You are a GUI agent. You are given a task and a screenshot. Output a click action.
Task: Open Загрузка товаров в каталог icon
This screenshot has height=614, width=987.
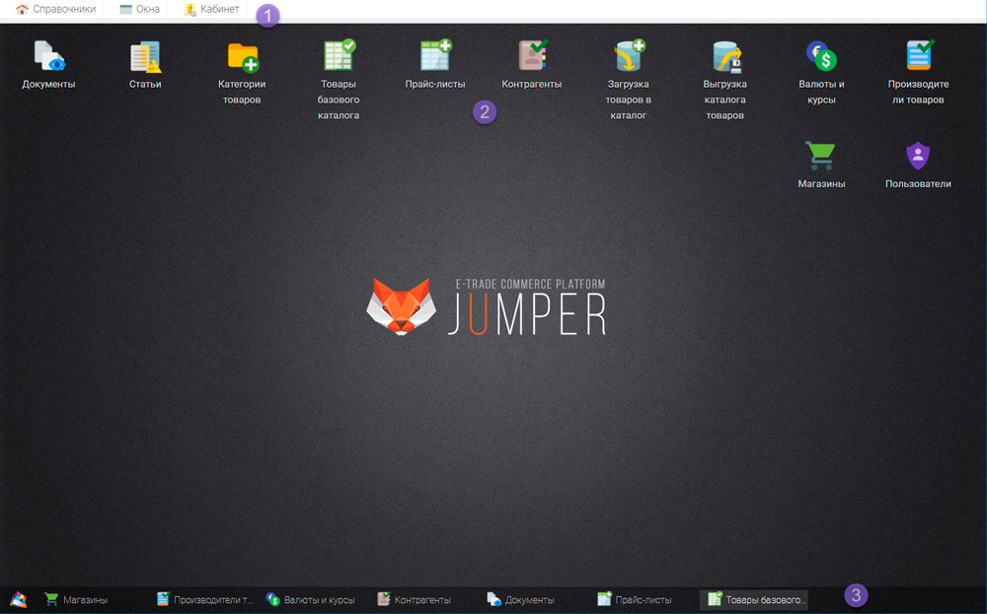tap(628, 56)
